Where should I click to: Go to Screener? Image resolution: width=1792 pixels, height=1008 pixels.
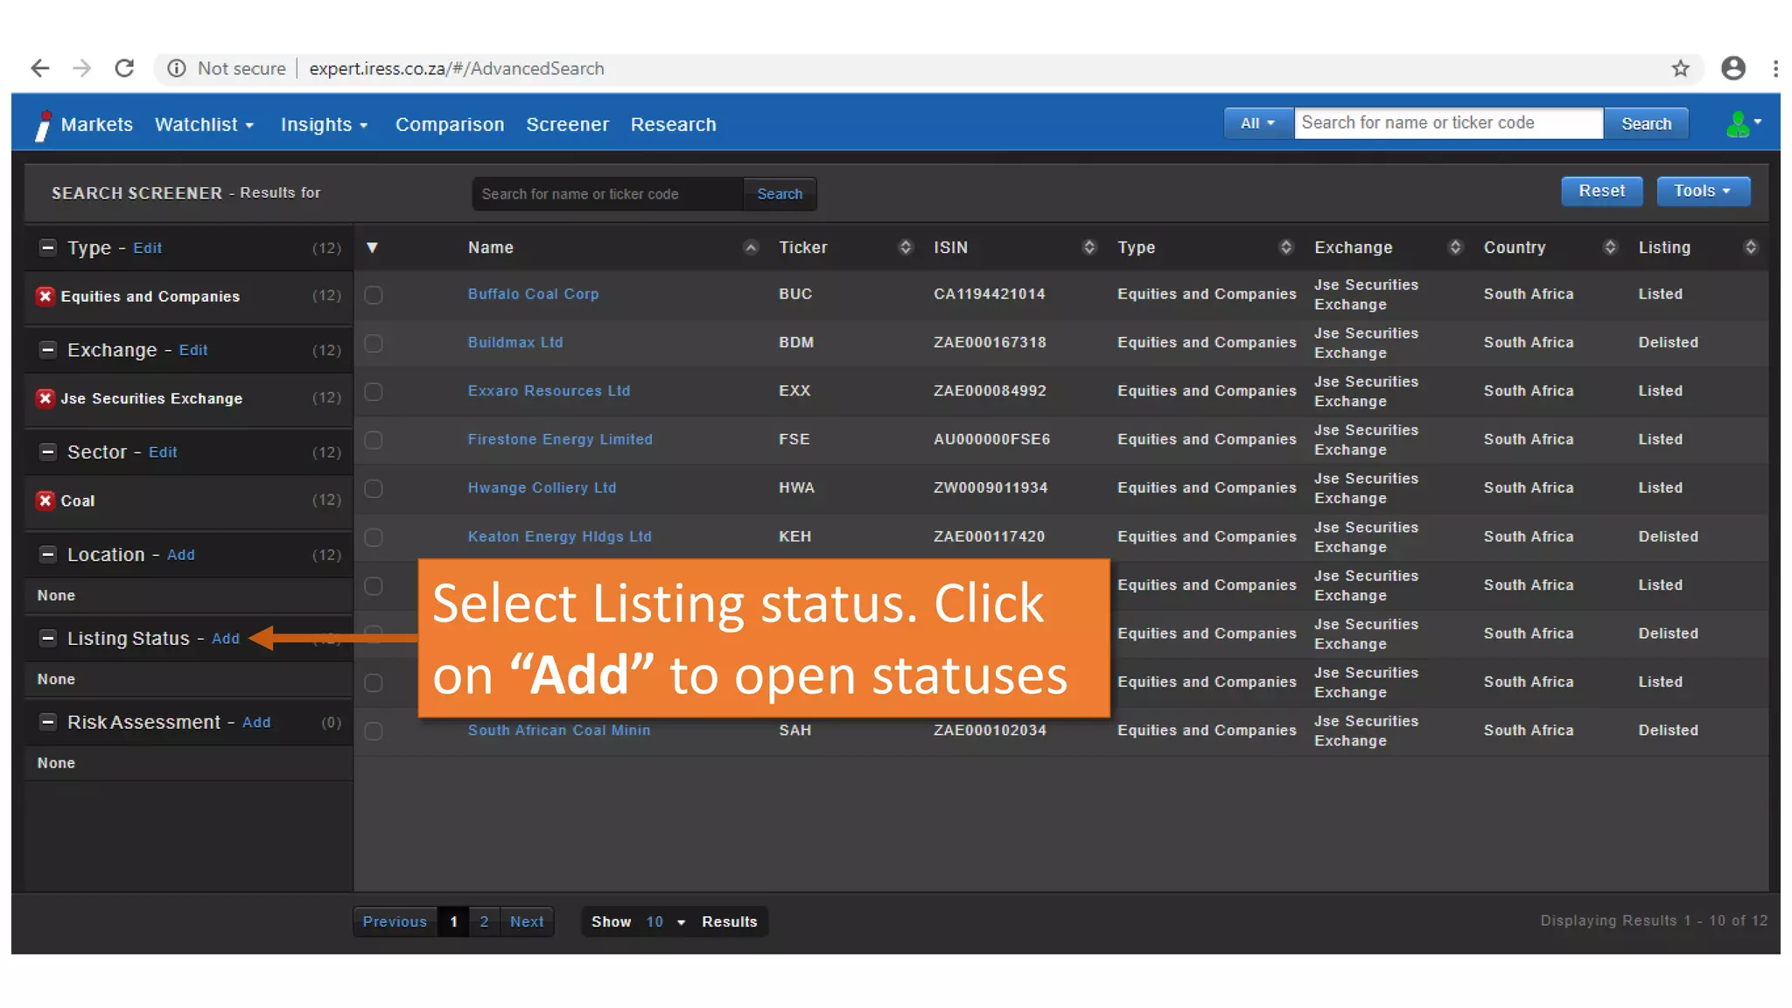pyautogui.click(x=568, y=124)
